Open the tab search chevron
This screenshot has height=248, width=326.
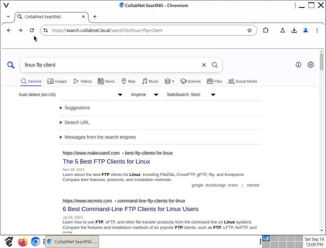[x=8, y=17]
